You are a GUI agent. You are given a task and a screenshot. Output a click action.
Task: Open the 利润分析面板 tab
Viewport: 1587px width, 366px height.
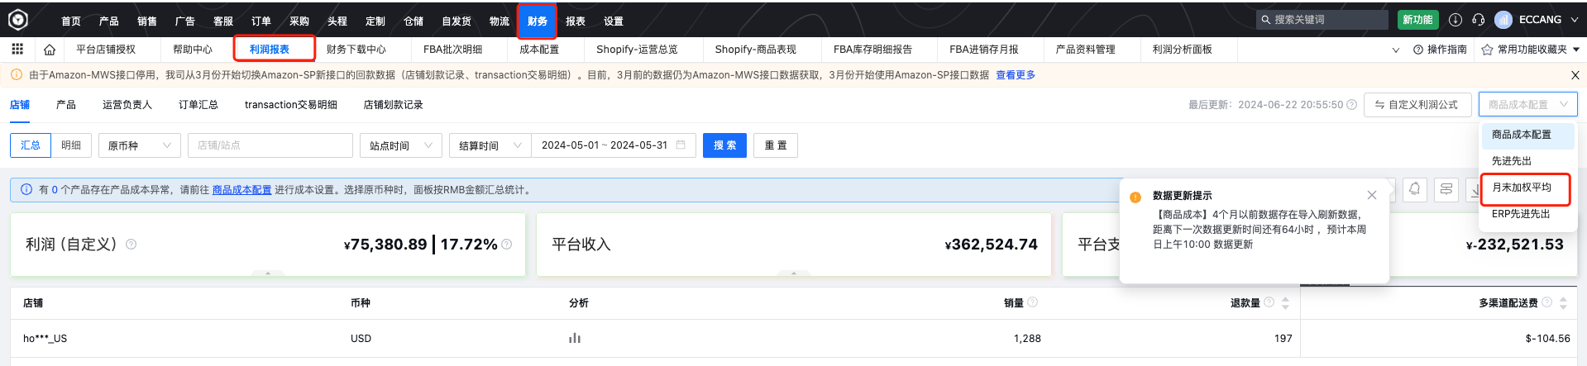(1182, 50)
